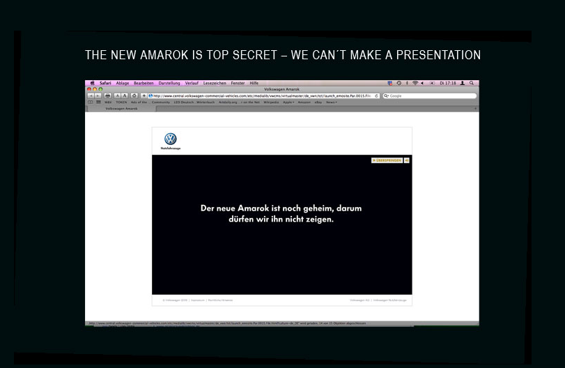Open Top Sites grid icon
Viewport: 565px width, 368px height.
(98, 102)
